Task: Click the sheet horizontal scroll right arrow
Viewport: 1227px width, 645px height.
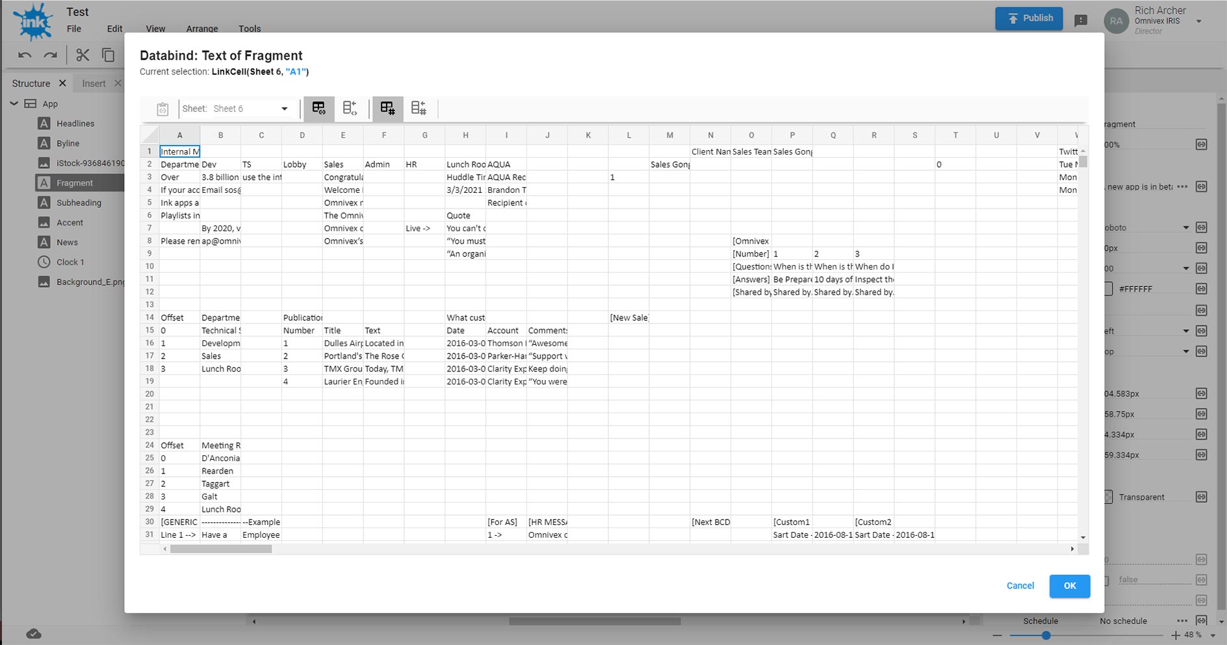Action: coord(1072,549)
